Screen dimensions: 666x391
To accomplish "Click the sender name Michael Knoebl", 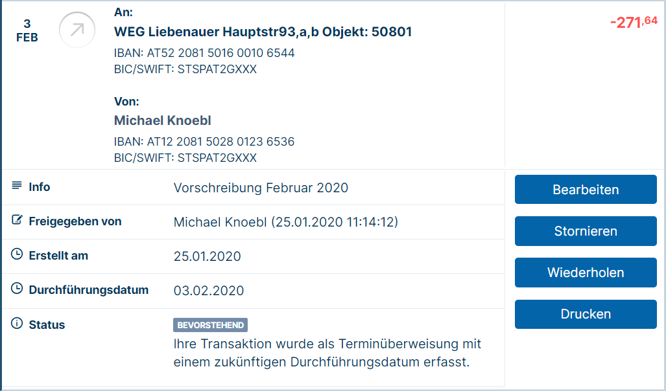I will [x=162, y=120].
